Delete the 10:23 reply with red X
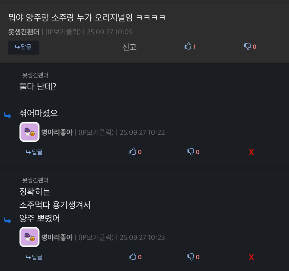Screen dimensions: 289x271 251,257
